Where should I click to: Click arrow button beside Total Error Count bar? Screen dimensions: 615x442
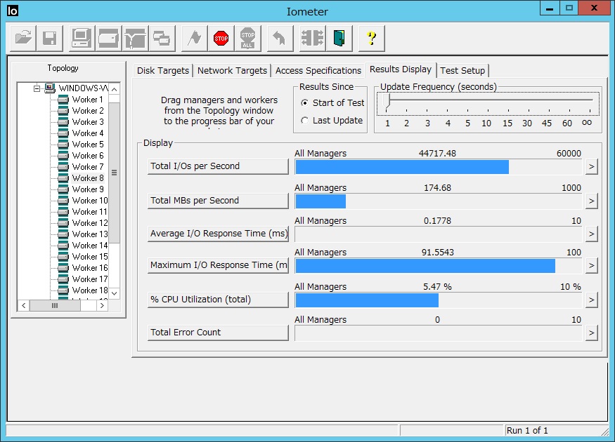(591, 333)
